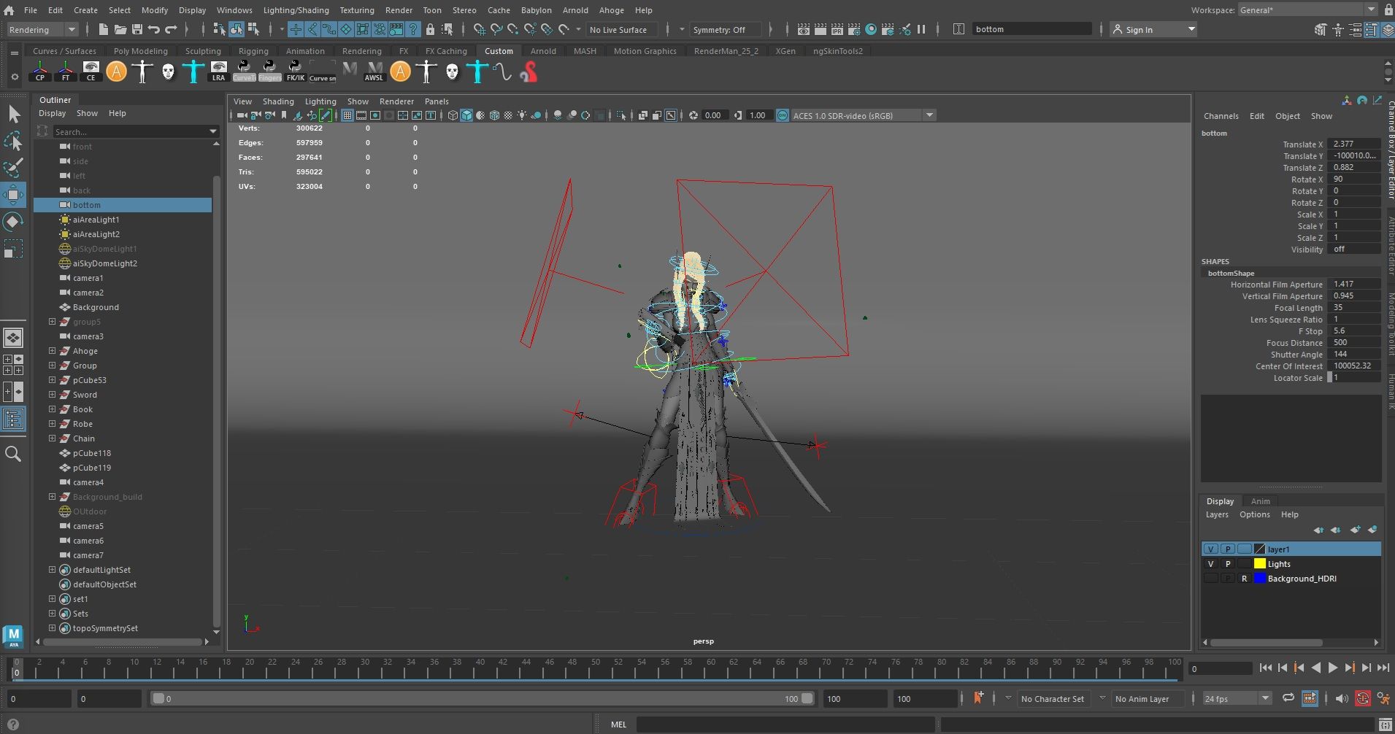Toggle playback P box on layer1

1228,549
